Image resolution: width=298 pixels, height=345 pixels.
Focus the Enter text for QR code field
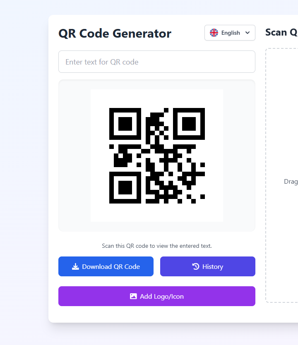pyautogui.click(x=157, y=62)
